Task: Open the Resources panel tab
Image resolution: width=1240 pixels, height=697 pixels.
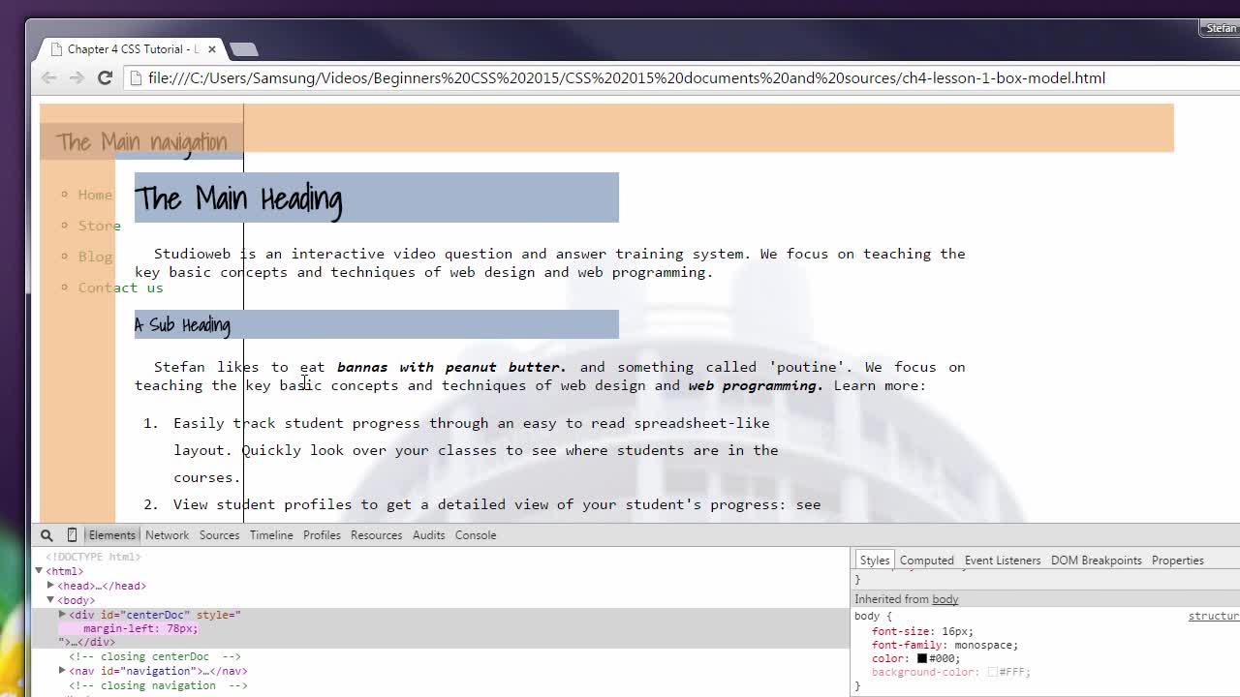Action: [x=376, y=535]
